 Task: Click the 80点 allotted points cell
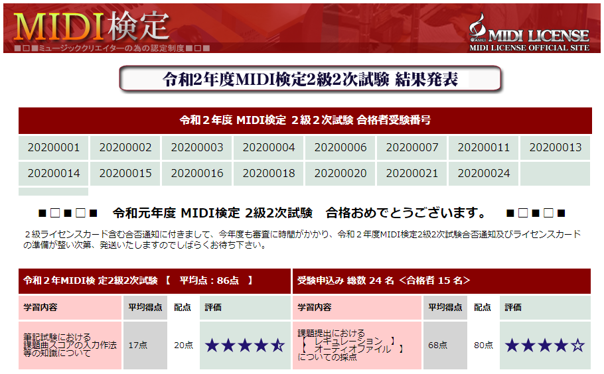[483, 345]
